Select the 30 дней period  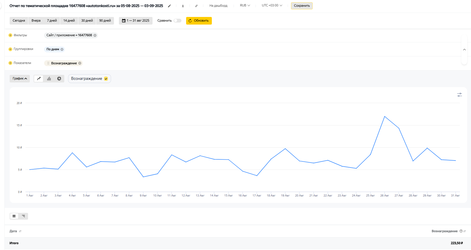pyautogui.click(x=87, y=21)
